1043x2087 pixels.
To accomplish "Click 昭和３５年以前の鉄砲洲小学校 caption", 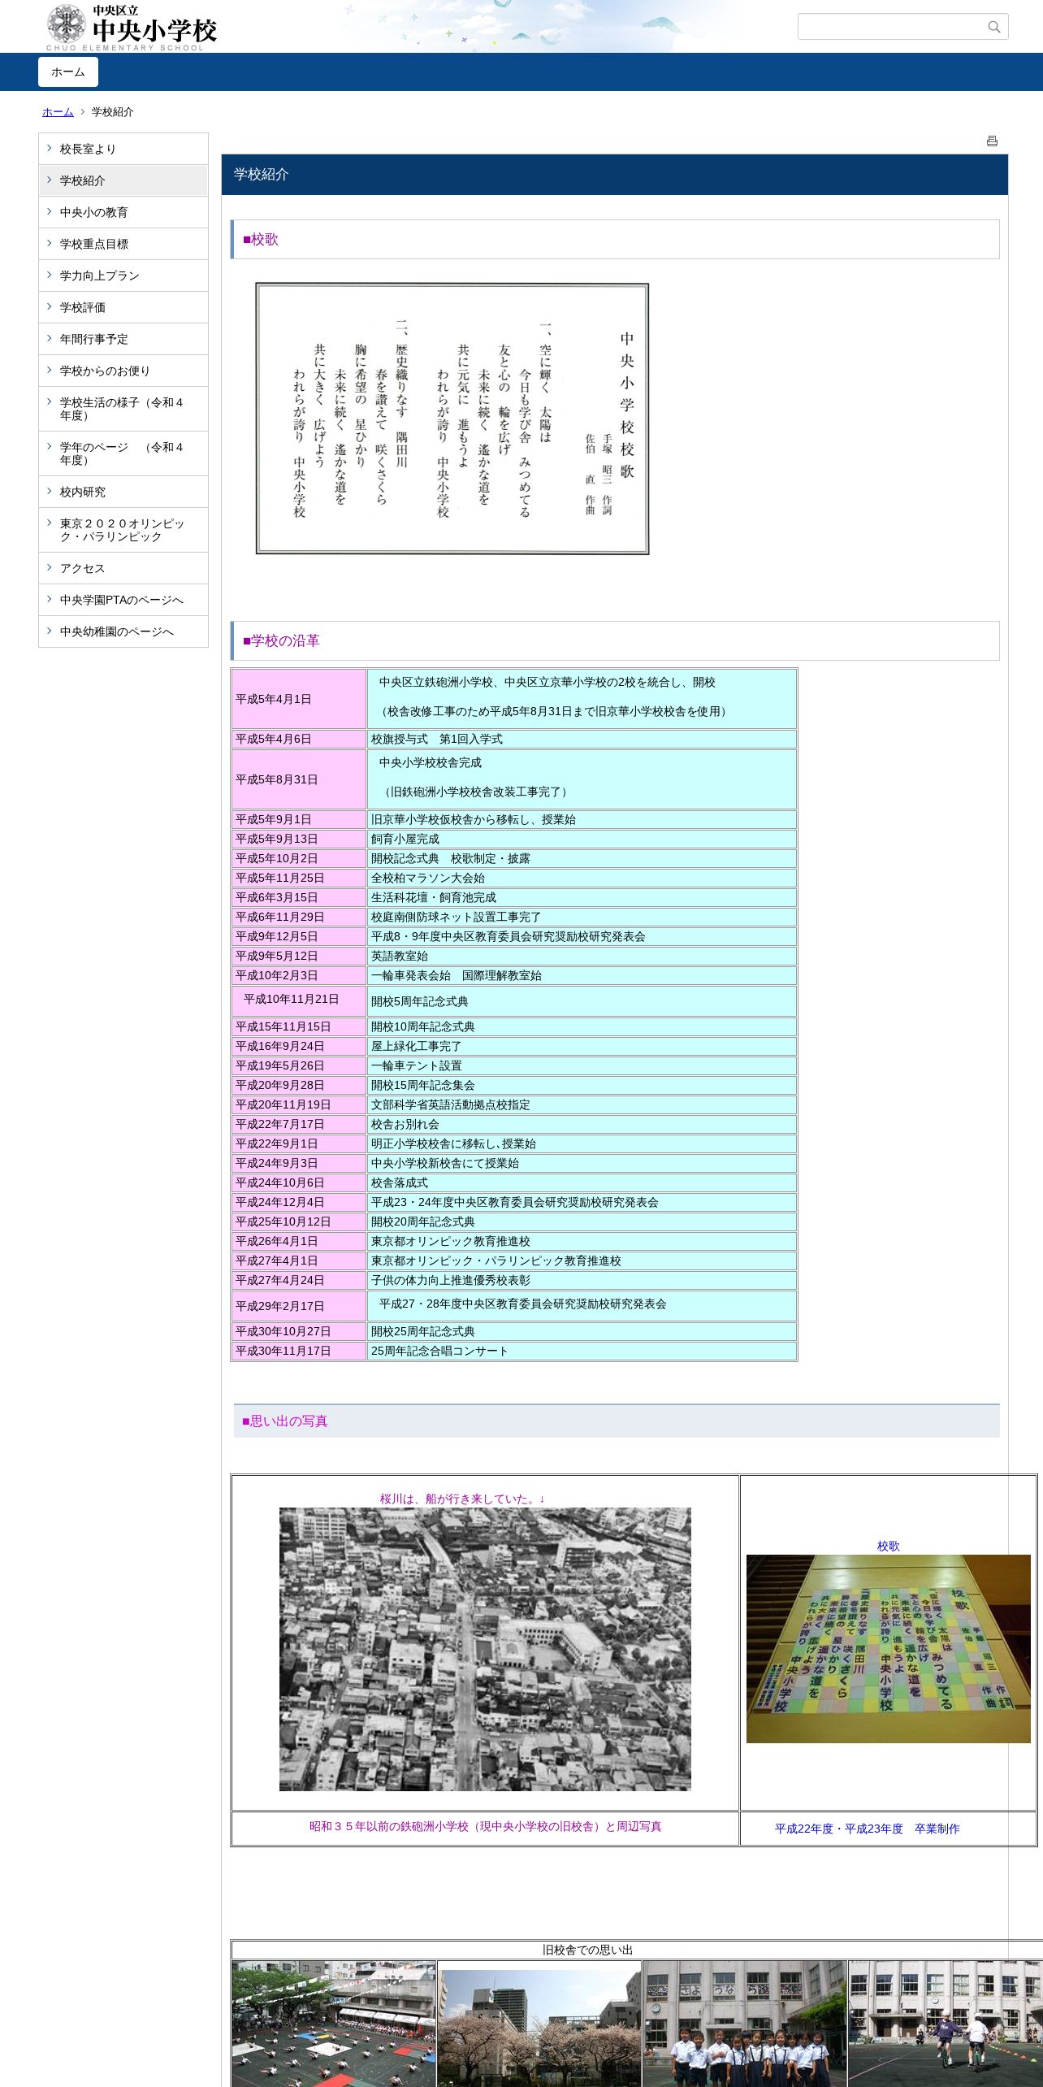I will [x=485, y=1826].
